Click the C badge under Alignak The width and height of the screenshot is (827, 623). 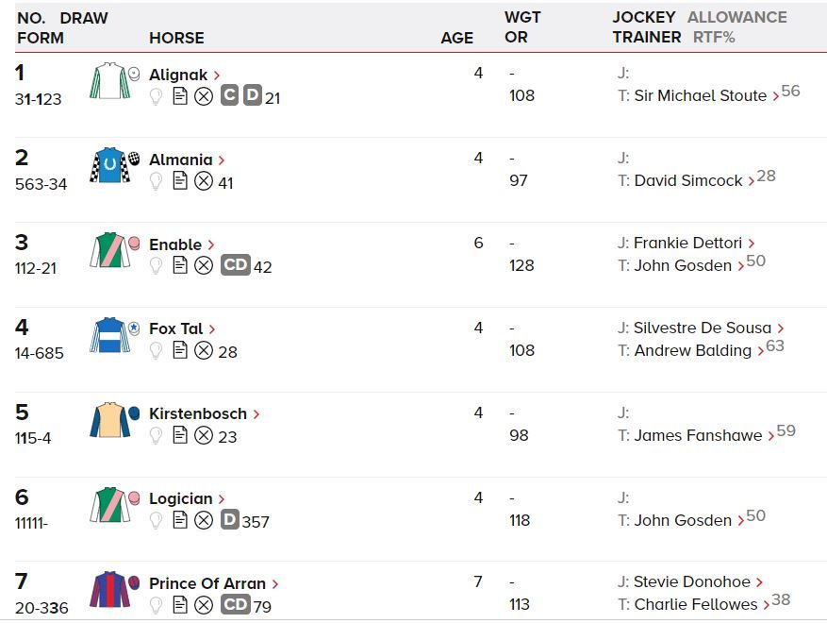229,96
